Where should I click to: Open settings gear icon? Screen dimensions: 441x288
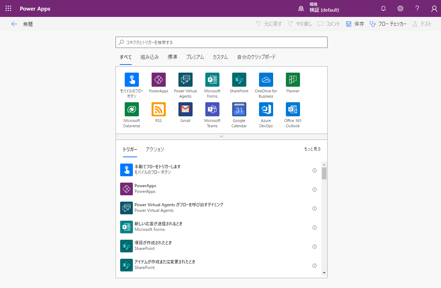[400, 8]
